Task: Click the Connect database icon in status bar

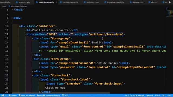Action: coord(9,95)
